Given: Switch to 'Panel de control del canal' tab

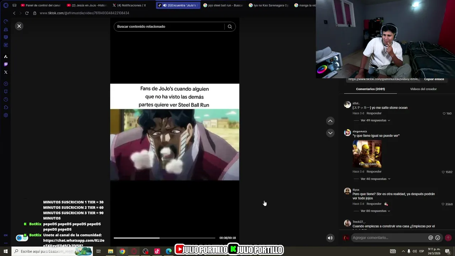Looking at the screenshot, I should pos(41,5).
